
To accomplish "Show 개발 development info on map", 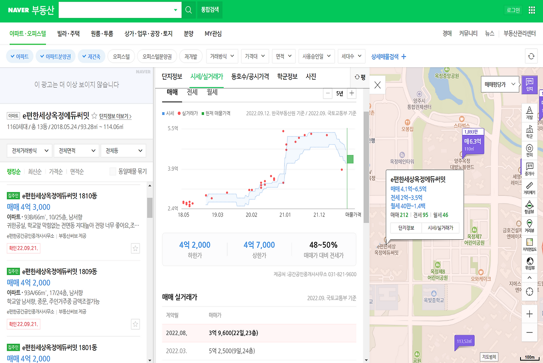I will 529,113.
